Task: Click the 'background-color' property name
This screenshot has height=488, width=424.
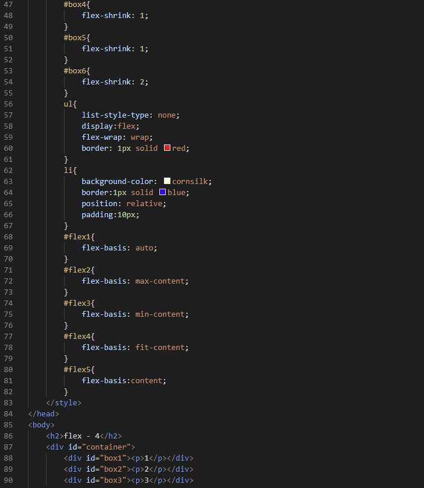Action: pos(117,182)
